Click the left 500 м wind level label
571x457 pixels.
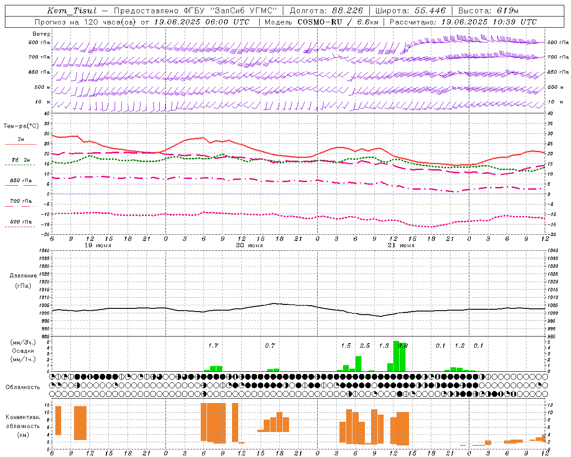pyautogui.click(x=43, y=87)
